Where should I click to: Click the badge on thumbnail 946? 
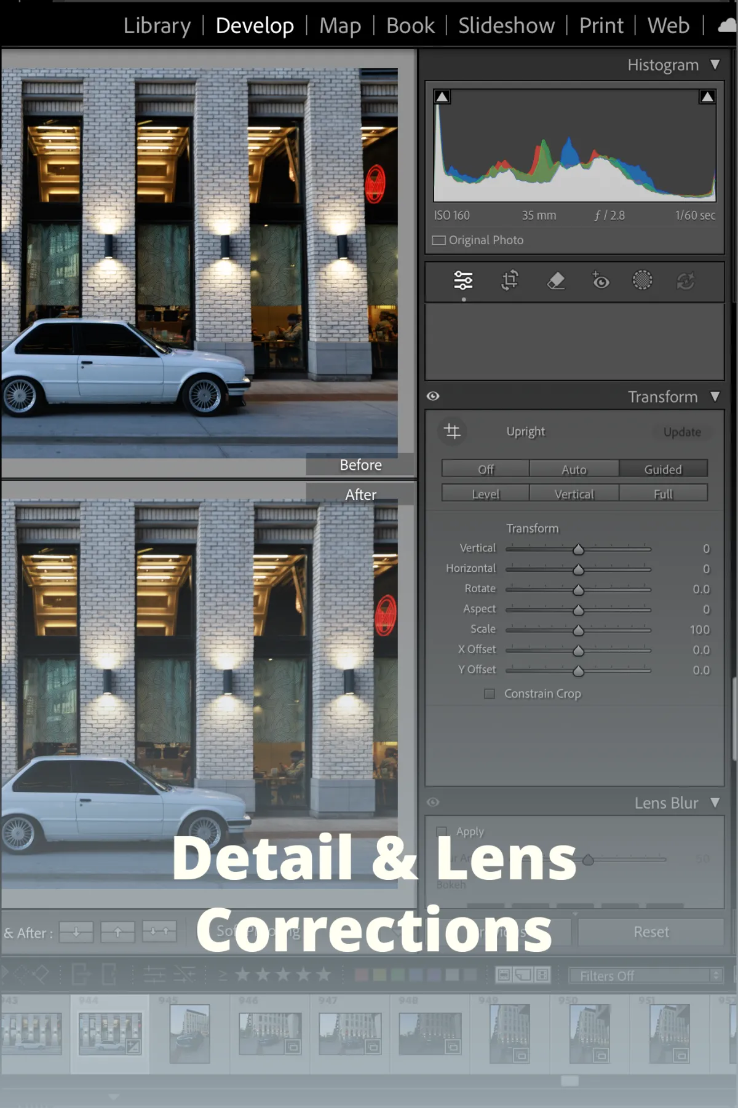click(293, 1047)
